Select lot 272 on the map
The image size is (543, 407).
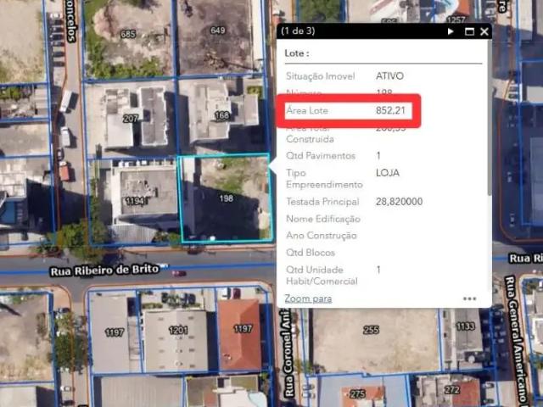click(x=452, y=390)
